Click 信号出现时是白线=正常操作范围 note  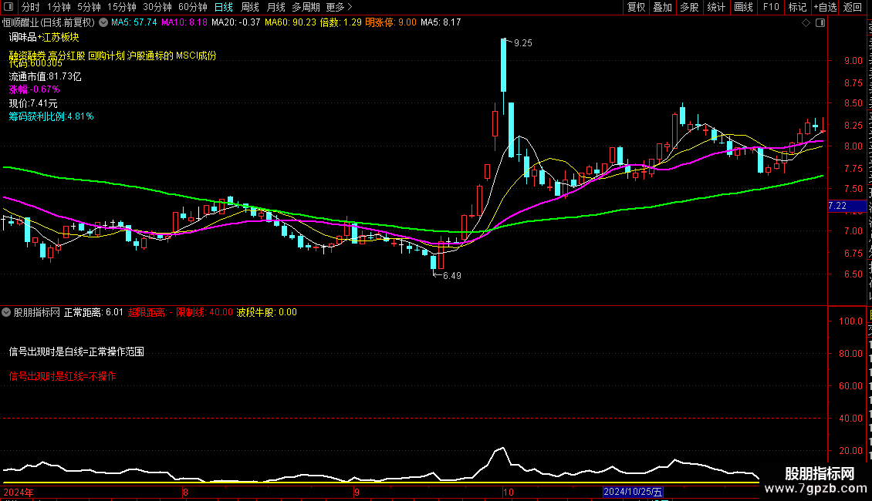[x=76, y=352]
